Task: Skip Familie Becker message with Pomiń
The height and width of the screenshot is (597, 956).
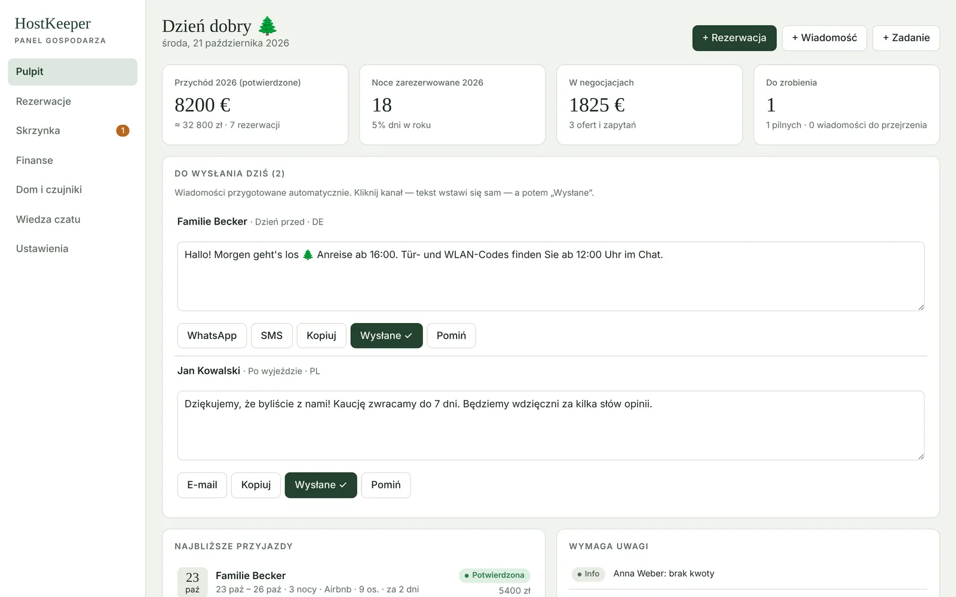Action: [451, 336]
